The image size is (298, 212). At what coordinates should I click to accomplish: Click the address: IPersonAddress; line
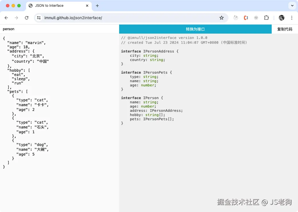tap(156, 111)
